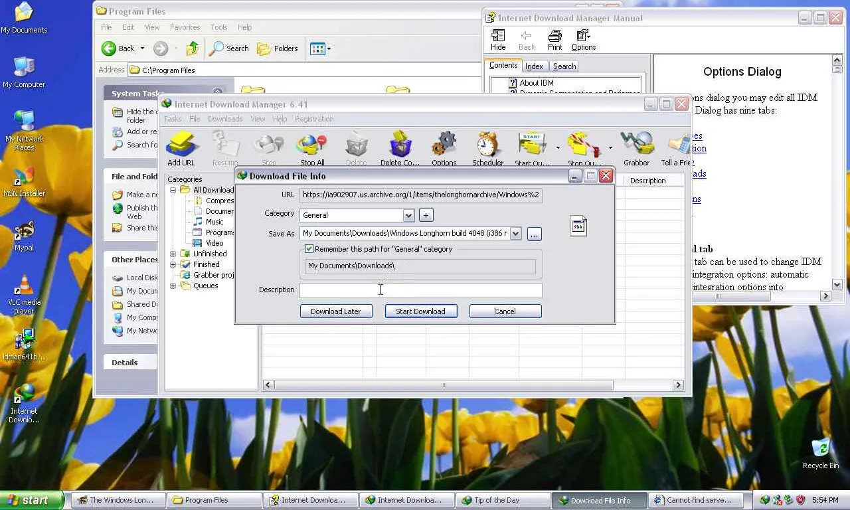Expand the Unfinished category node

click(x=173, y=254)
